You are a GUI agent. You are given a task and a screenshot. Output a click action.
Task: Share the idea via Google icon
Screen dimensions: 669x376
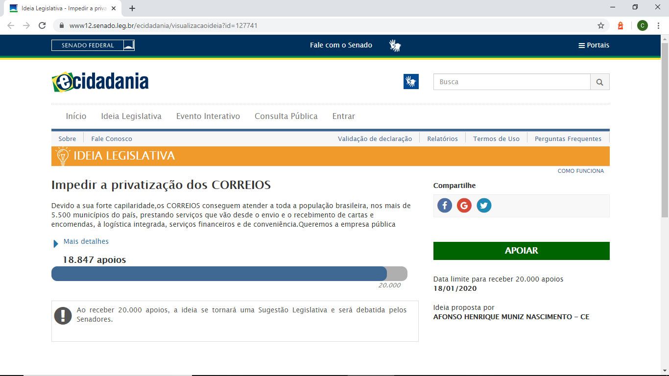point(464,206)
